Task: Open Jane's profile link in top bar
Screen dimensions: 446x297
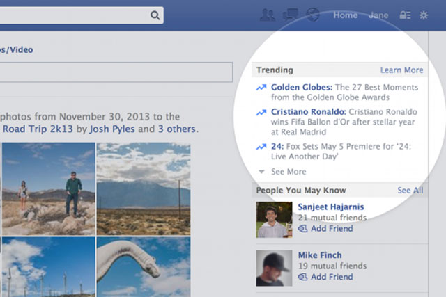Action: [x=378, y=15]
